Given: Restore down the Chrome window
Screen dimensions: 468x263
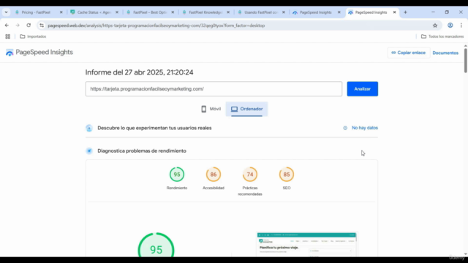Looking at the screenshot, I should click(447, 12).
